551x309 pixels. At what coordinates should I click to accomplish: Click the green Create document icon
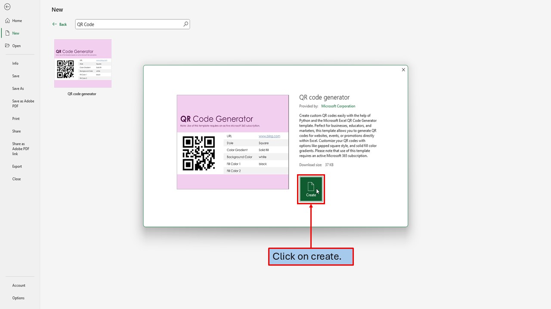coord(311,187)
